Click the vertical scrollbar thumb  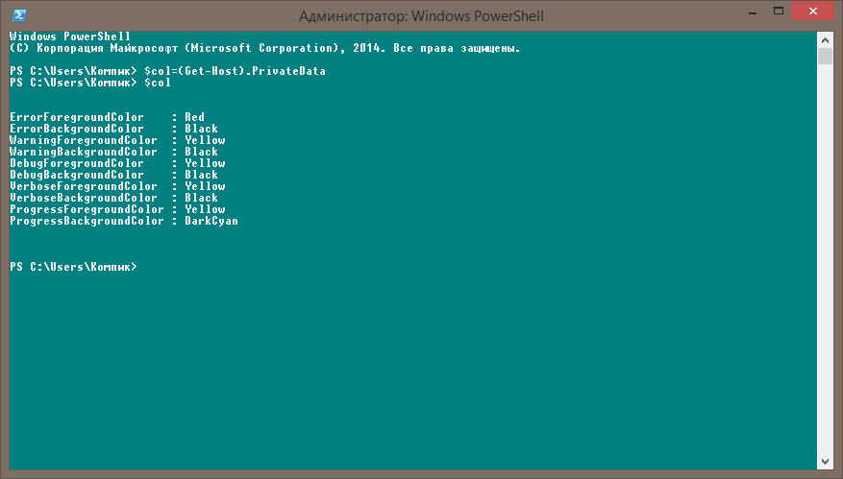click(x=825, y=56)
